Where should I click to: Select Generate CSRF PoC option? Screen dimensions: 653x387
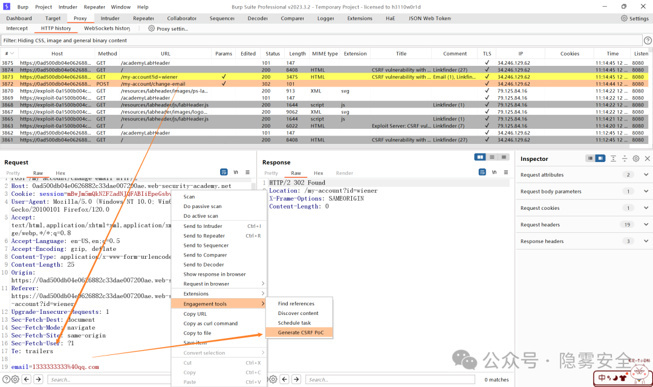tap(299, 333)
